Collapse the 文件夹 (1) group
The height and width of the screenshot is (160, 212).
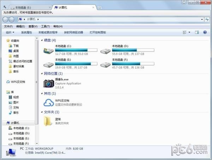42,112
